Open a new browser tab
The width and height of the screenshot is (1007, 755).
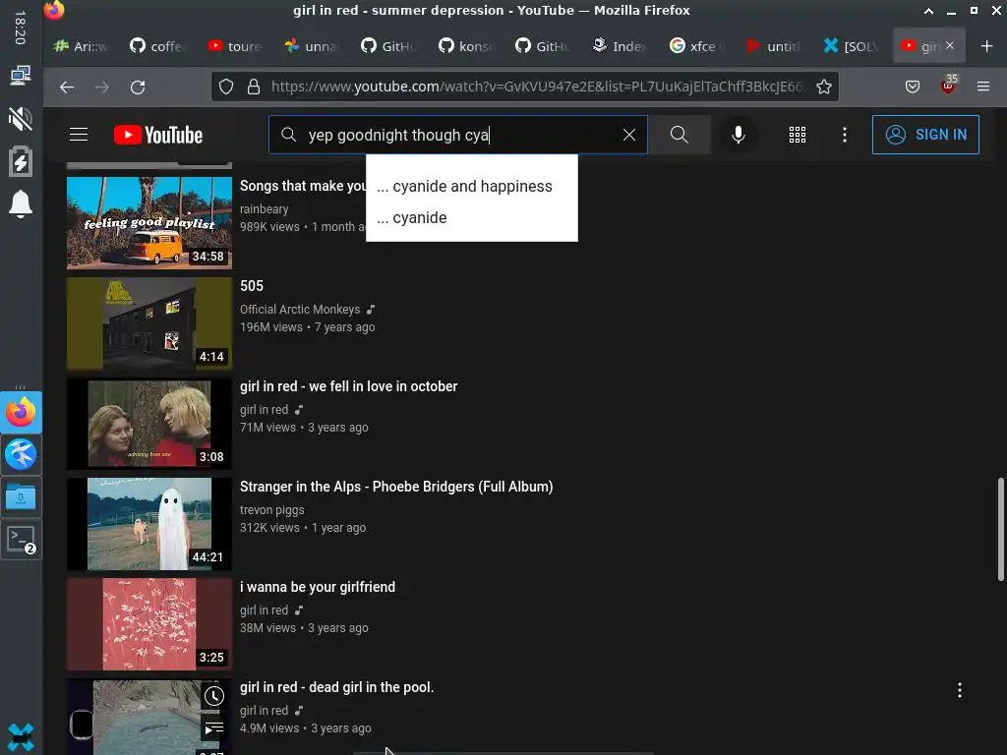pyautogui.click(x=987, y=45)
